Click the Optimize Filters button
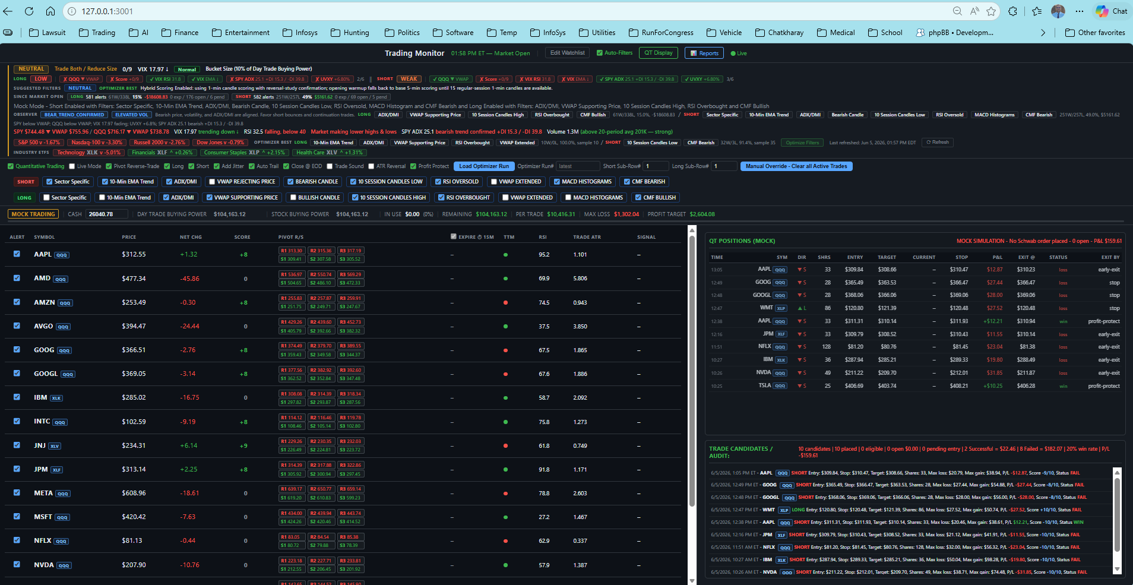This screenshot has width=1133, height=585. pyautogui.click(x=803, y=143)
